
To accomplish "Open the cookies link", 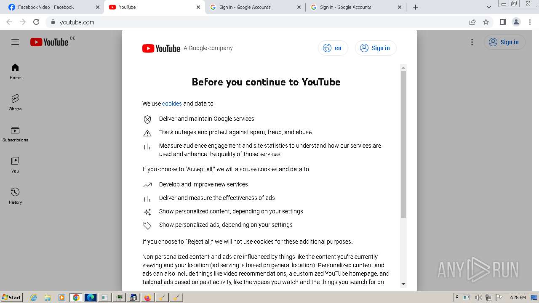I will coord(172,104).
